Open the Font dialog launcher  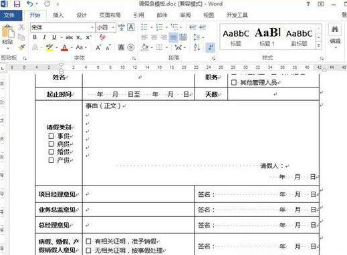pos(134,58)
